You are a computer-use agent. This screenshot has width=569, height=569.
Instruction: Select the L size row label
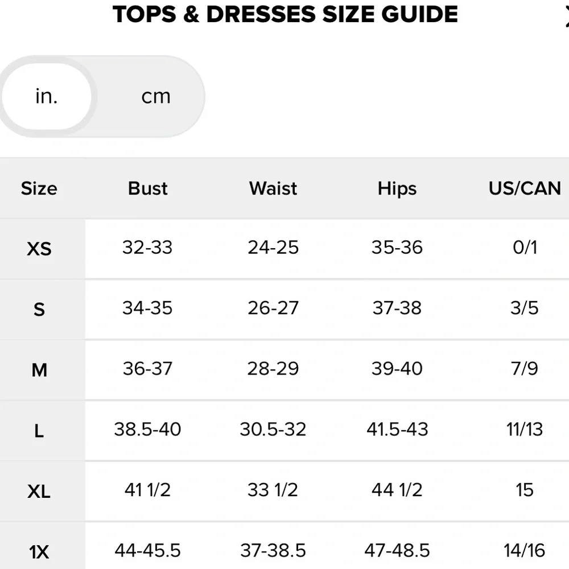[x=39, y=431]
